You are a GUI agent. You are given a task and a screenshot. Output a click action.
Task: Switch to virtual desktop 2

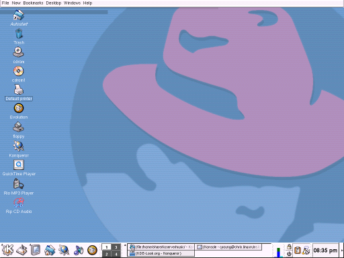[107, 254]
